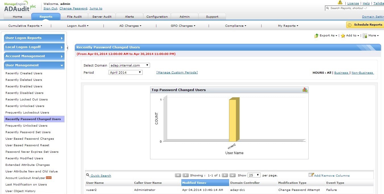Open the Select Domain dropdown
This screenshot has width=384, height=194.
129,65
